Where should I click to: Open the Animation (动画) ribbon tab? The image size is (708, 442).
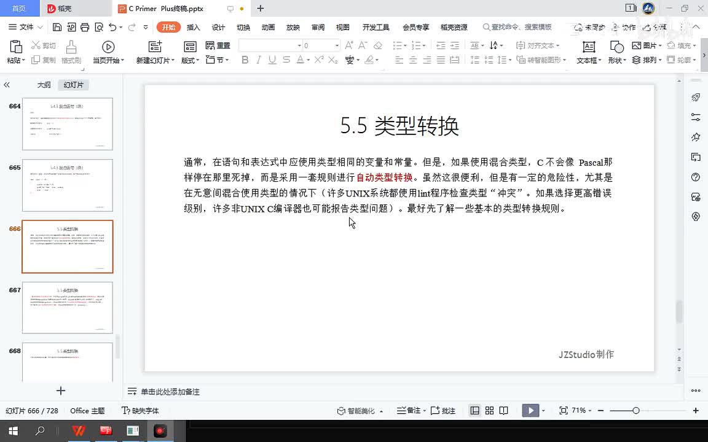(268, 27)
